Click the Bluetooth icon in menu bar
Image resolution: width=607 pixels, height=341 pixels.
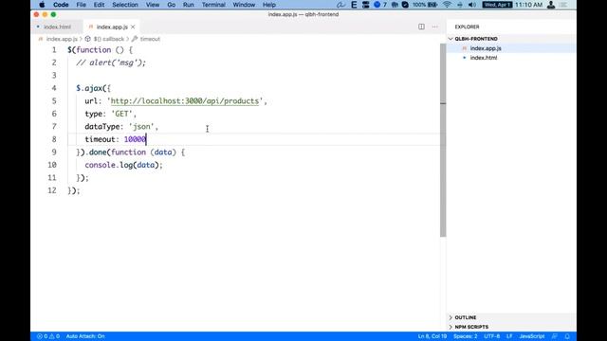point(459,5)
